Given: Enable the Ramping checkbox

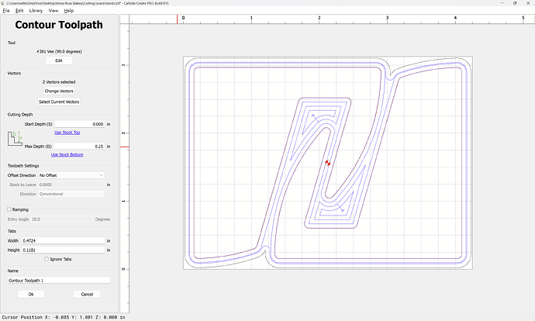Looking at the screenshot, I should 9,209.
